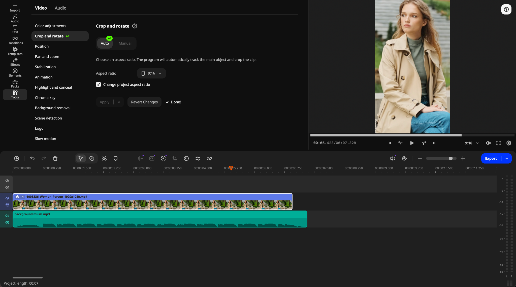Uncheck Change project aspect ratio
The height and width of the screenshot is (287, 516).
(x=99, y=85)
